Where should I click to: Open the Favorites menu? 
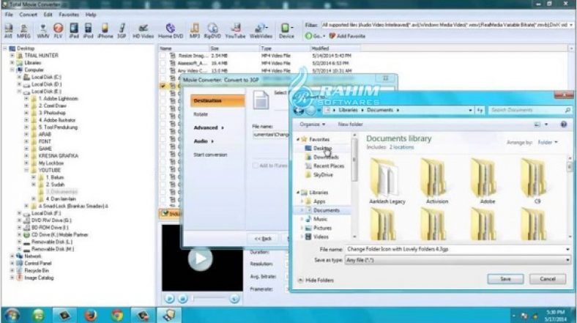[69, 15]
